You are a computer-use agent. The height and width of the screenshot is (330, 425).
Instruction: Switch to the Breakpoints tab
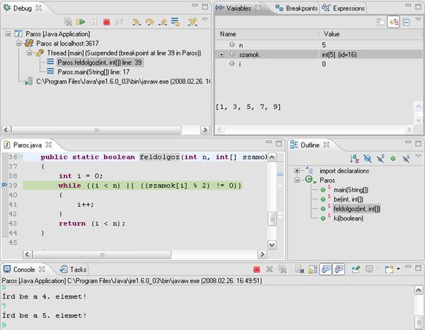[296, 8]
